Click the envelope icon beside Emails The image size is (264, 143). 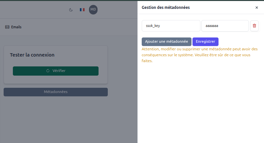click(7, 27)
